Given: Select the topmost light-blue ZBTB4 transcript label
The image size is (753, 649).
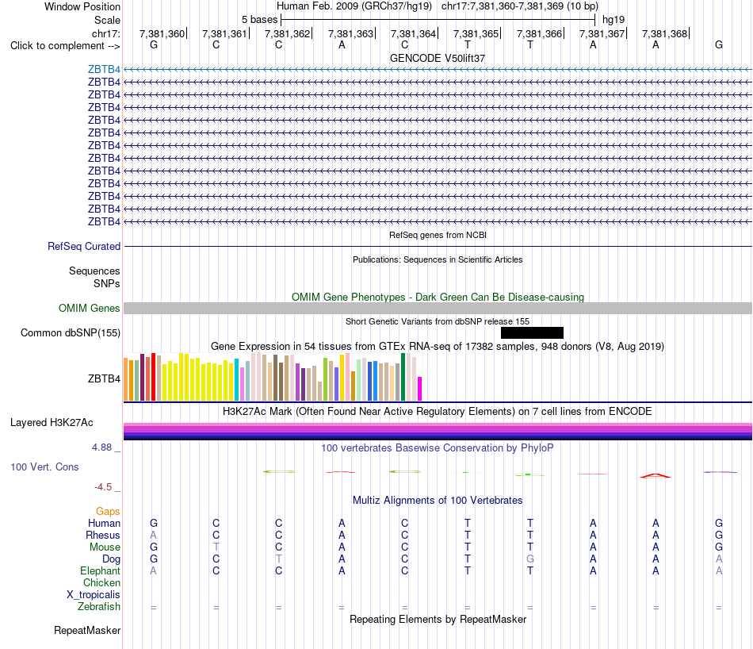Looking at the screenshot, I should click(104, 69).
